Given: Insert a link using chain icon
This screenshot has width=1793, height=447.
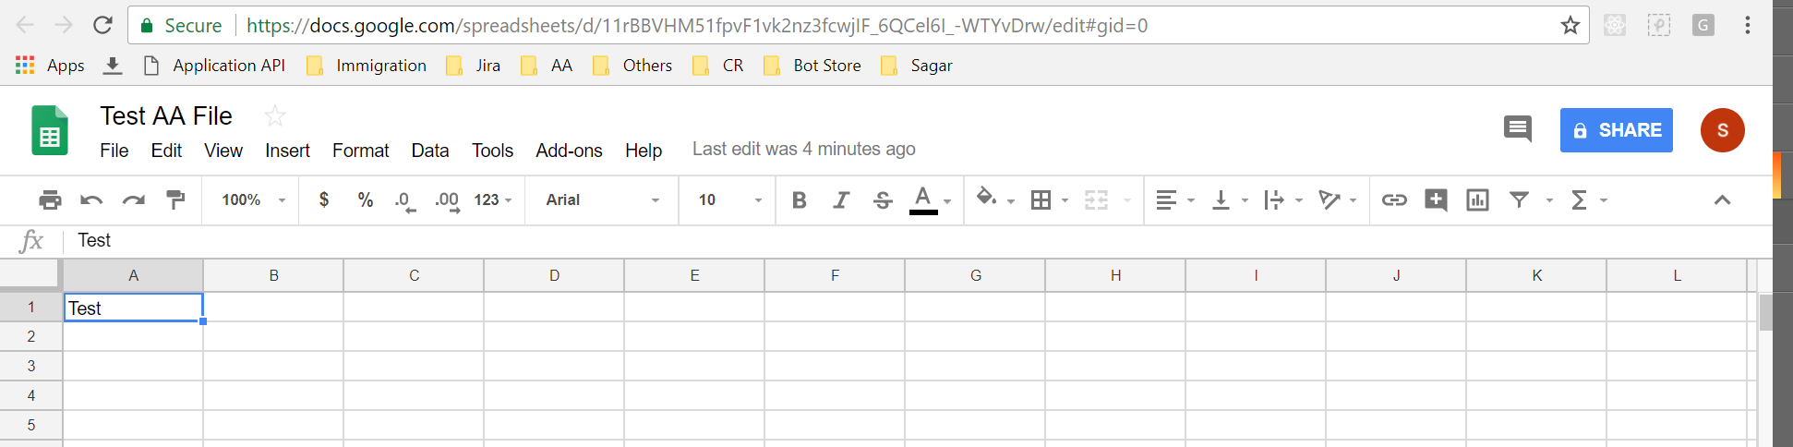Looking at the screenshot, I should click(x=1393, y=200).
